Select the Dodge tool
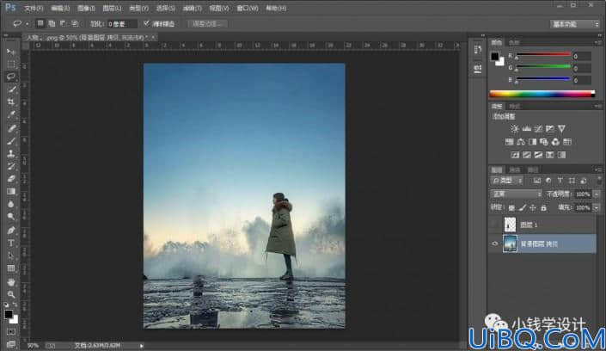 coord(11,217)
